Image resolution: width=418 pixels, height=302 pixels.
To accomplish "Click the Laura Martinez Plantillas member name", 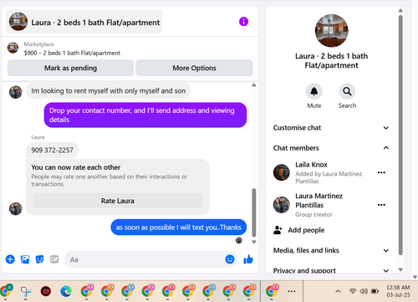I will point(319,201).
